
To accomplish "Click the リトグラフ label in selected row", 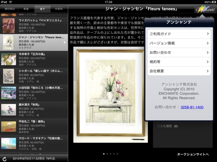I will pyautogui.click(x=25, y=48).
